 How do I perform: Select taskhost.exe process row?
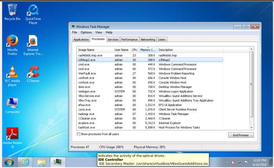(x=150, y=128)
